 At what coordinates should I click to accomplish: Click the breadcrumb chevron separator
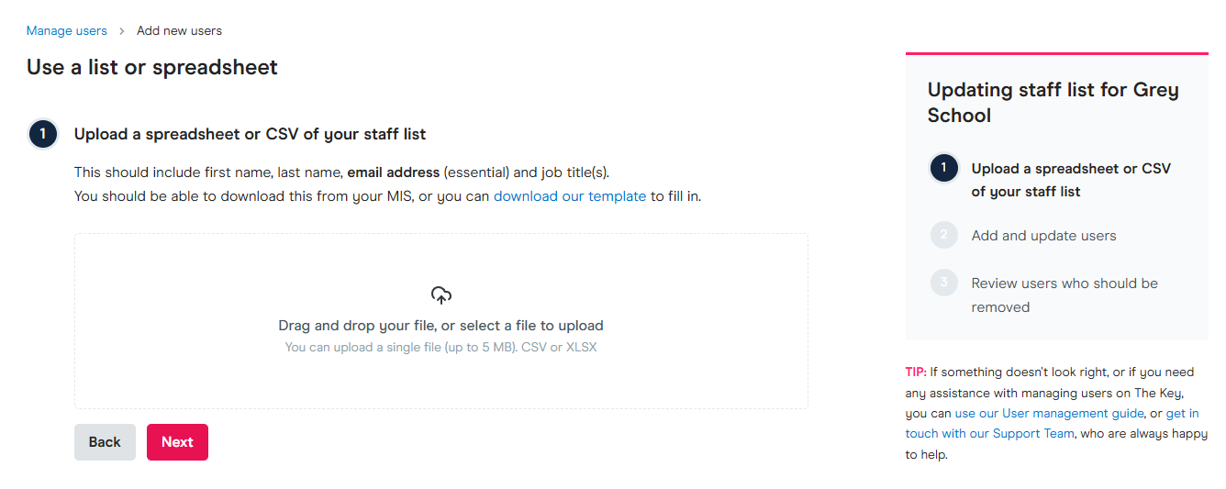(x=121, y=31)
